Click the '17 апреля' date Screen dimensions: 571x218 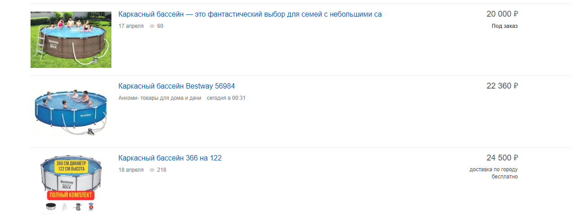(x=131, y=26)
